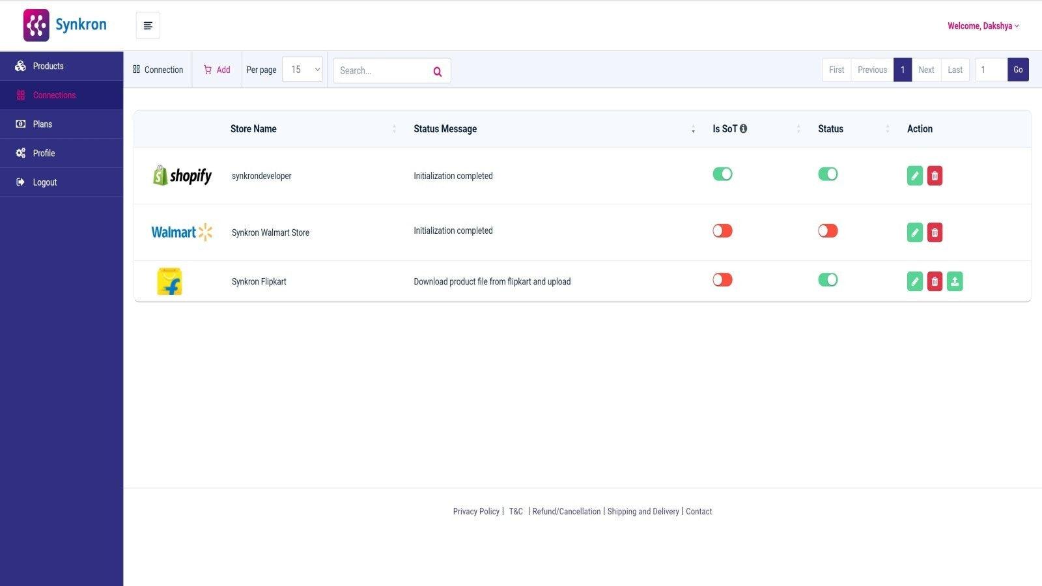Disable Status toggle for synkrondeveloper

[x=828, y=174]
